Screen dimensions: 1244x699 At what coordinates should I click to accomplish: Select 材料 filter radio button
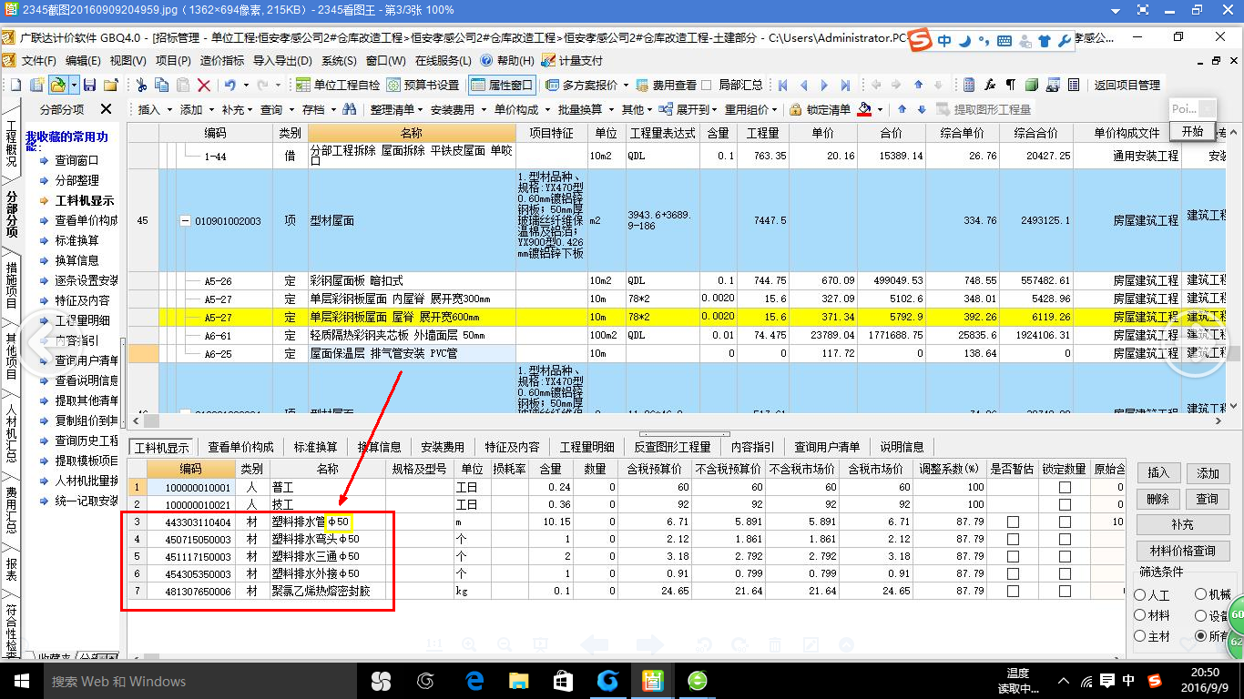coord(1140,615)
